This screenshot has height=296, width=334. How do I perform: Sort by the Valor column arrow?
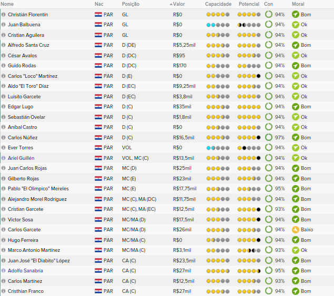point(171,4)
